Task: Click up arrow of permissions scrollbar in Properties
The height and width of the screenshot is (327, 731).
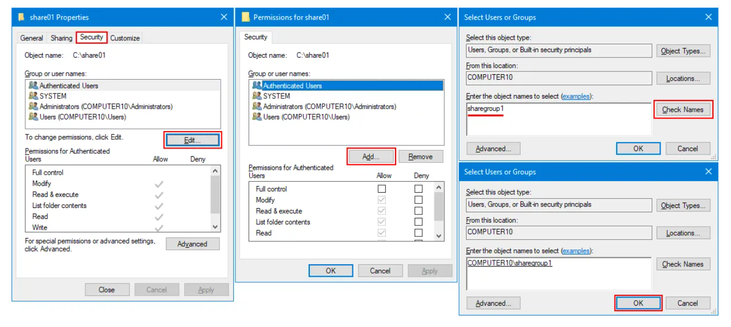Action: (x=215, y=171)
